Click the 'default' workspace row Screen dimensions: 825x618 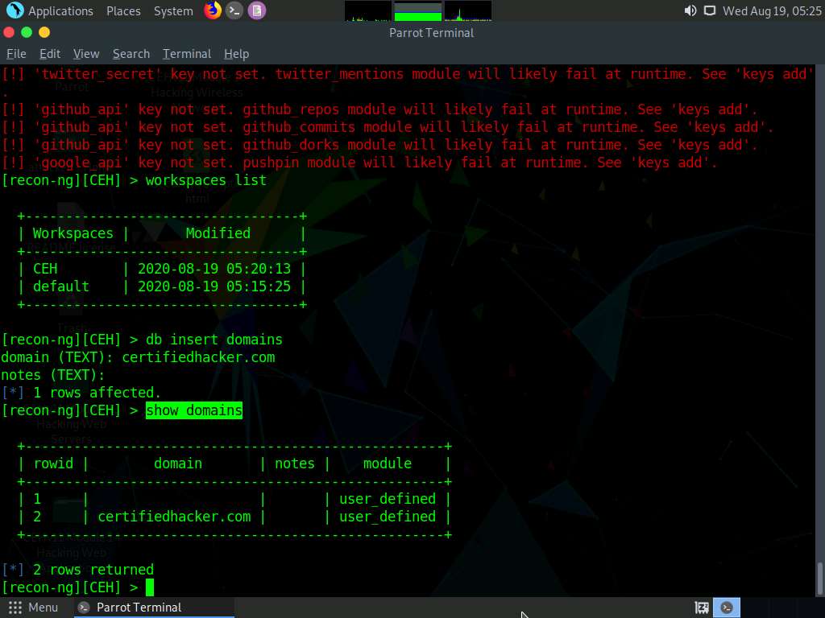(x=161, y=286)
